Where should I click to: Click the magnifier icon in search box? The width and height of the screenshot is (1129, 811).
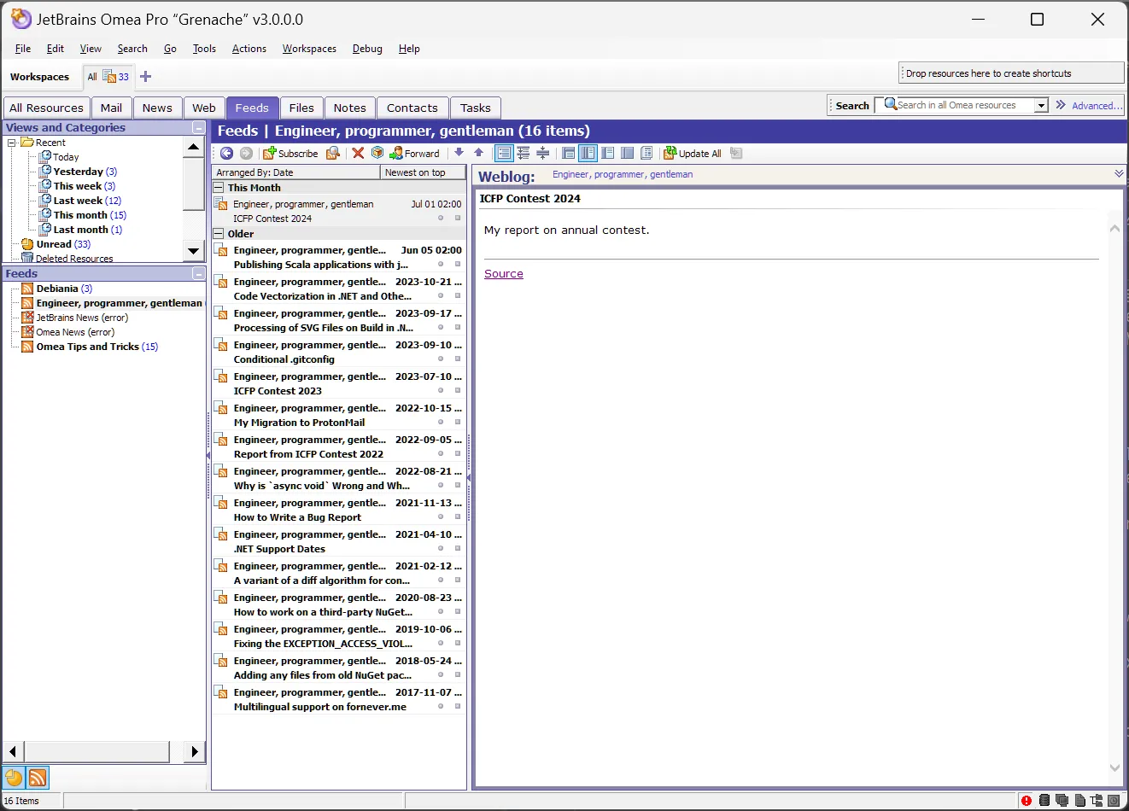click(891, 104)
